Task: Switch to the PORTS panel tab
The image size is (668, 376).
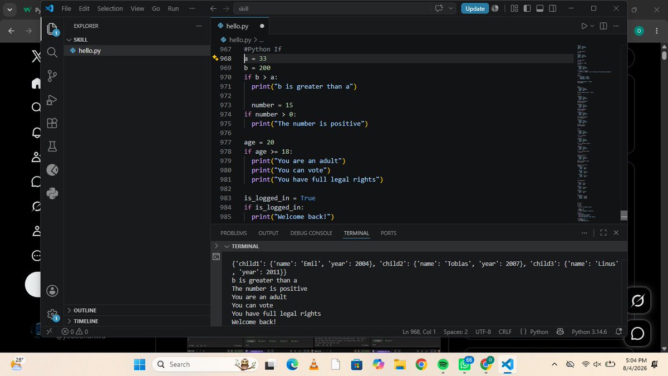Action: click(x=389, y=233)
